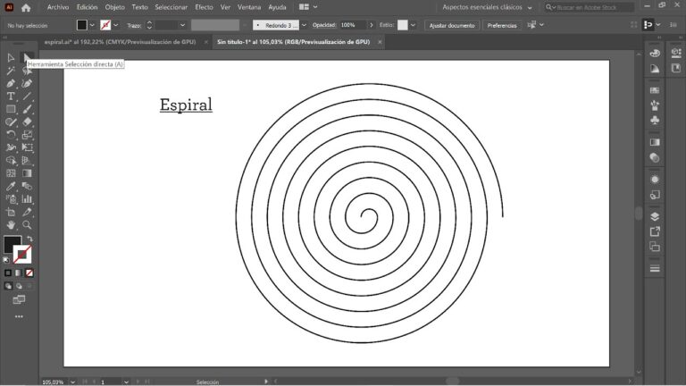Image resolution: width=686 pixels, height=386 pixels.
Task: Enable Draw Behind mode
Action: (19, 286)
